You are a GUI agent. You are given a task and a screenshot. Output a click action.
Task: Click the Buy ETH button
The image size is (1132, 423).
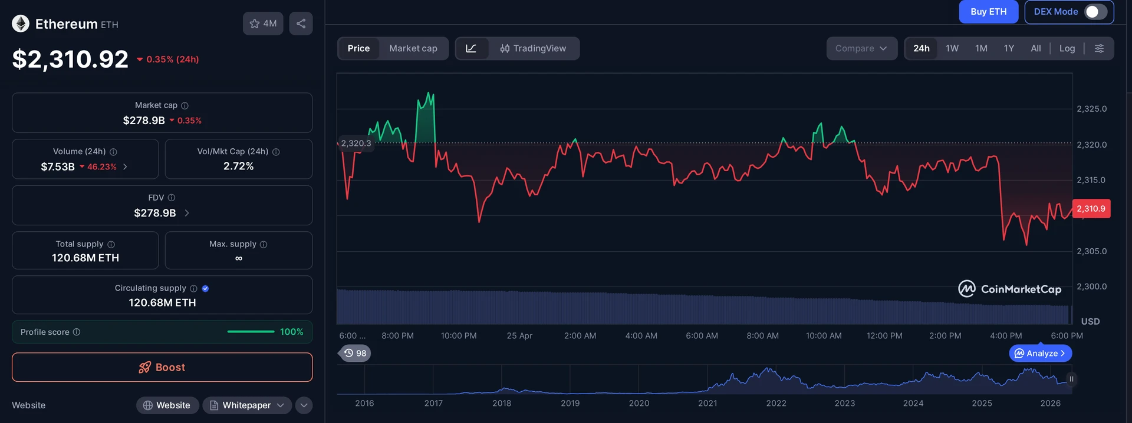[988, 12]
